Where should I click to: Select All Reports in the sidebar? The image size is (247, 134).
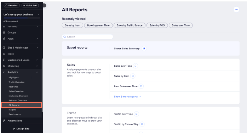point(22,105)
